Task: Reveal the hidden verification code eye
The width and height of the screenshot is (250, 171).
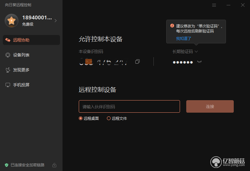Action: pos(199,62)
